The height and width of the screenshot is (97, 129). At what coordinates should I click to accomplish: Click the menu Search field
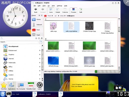[22, 42]
